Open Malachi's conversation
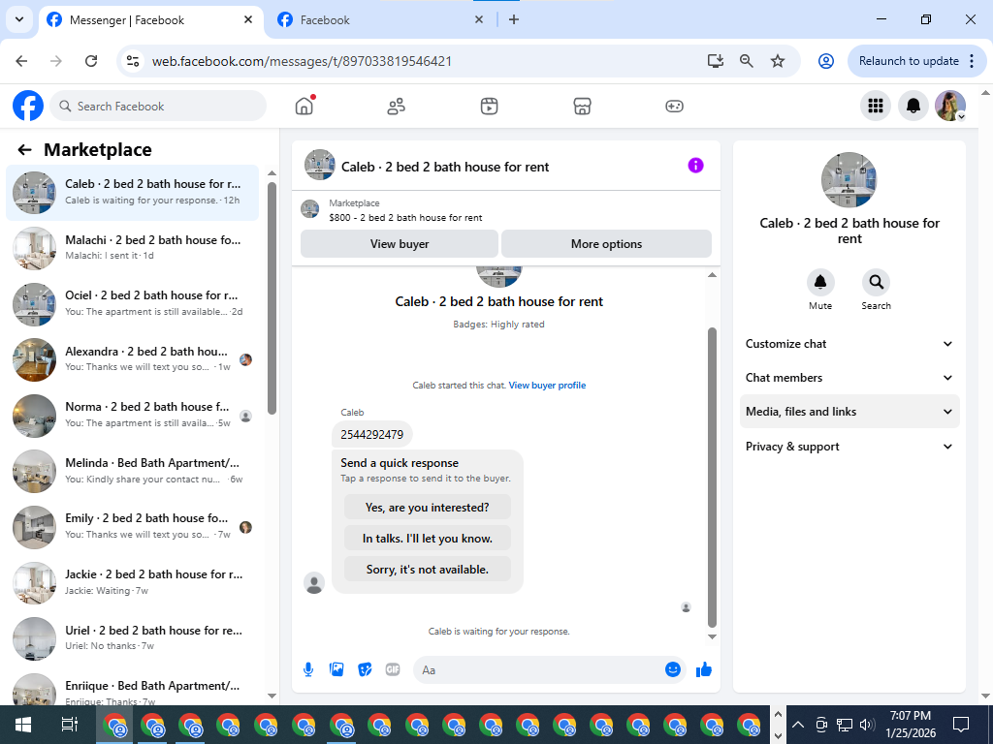The image size is (993, 744). click(132, 248)
